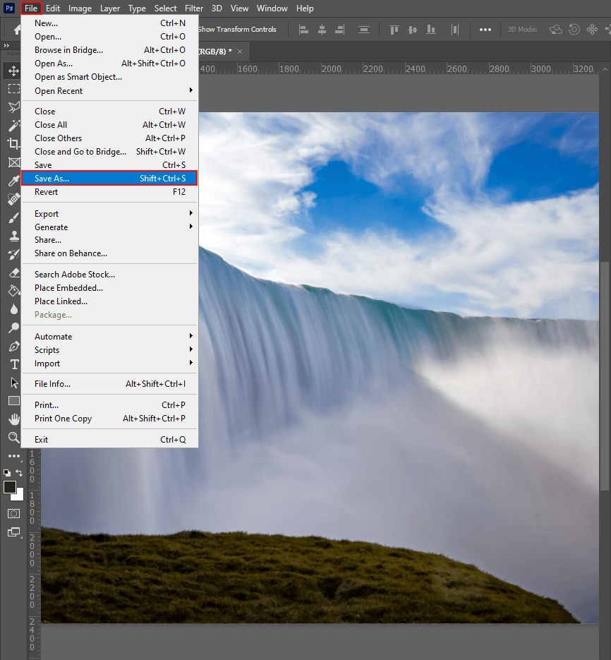Viewport: 611px width, 660px height.
Task: Select the Move tool
Action: tap(13, 71)
